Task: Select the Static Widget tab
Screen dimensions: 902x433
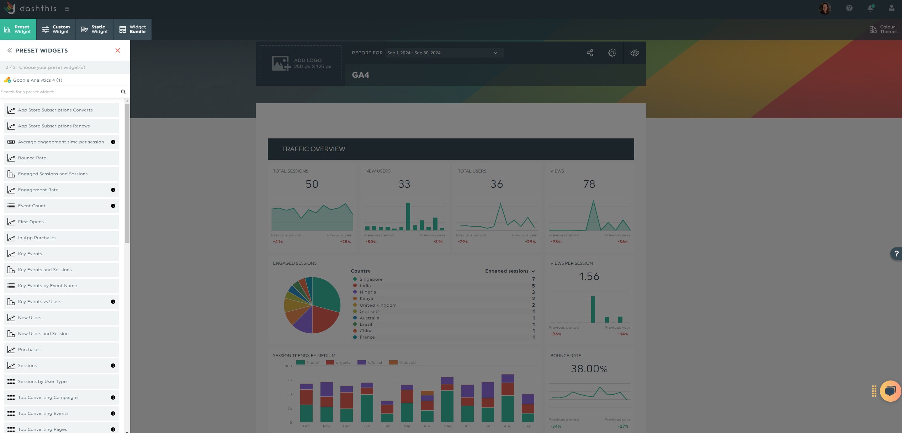Action: (x=94, y=29)
